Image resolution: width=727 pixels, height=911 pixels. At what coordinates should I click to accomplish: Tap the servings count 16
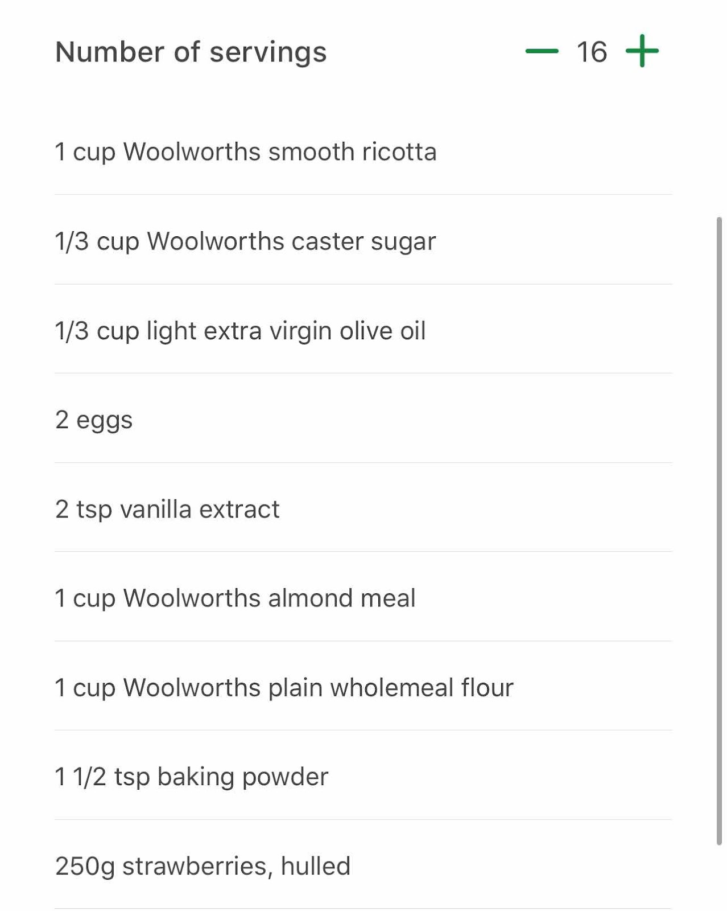tap(592, 52)
